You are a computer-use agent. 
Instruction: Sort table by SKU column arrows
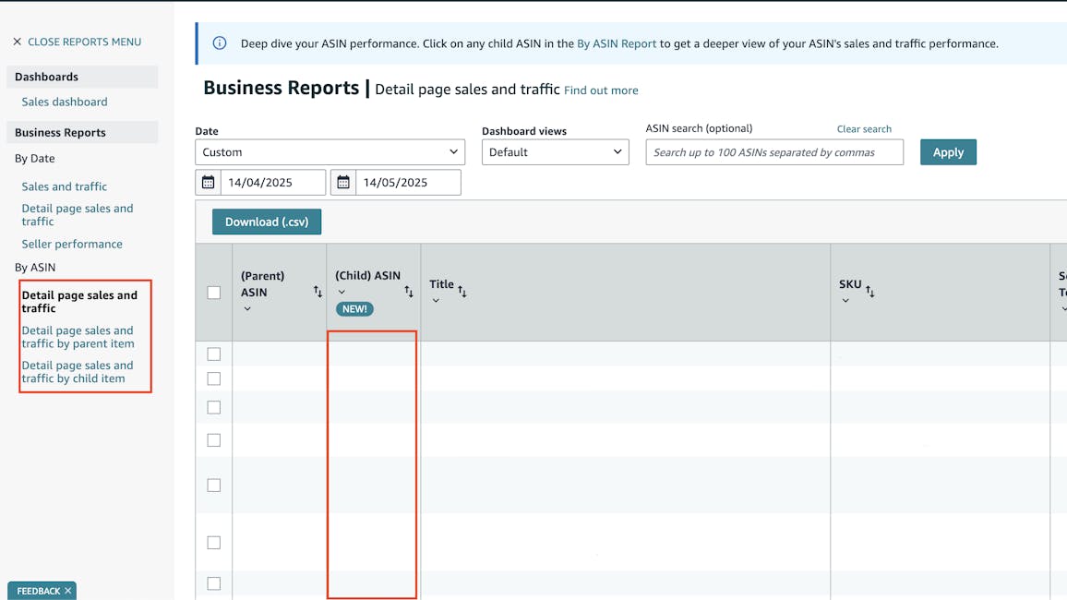pos(869,292)
